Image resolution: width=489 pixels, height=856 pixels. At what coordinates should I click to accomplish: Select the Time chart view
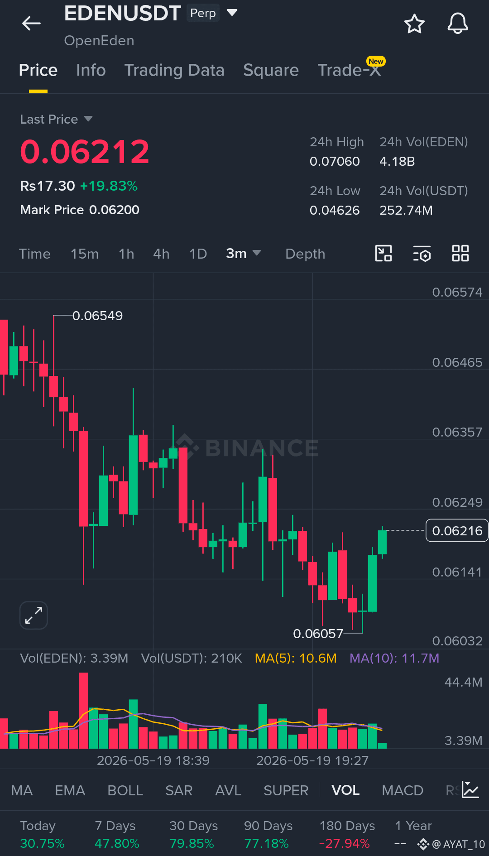coord(34,254)
